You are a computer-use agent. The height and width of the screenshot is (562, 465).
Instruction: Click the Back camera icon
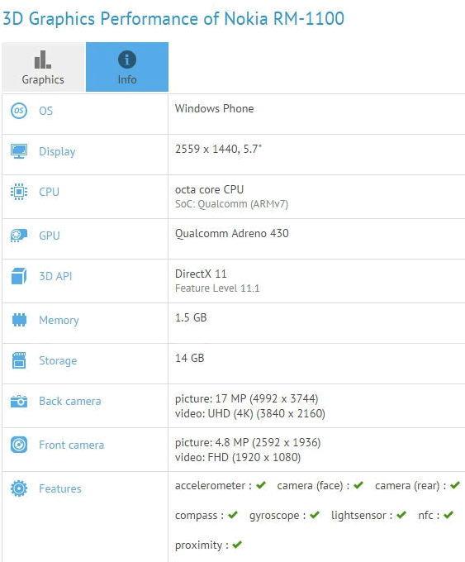click(x=19, y=401)
